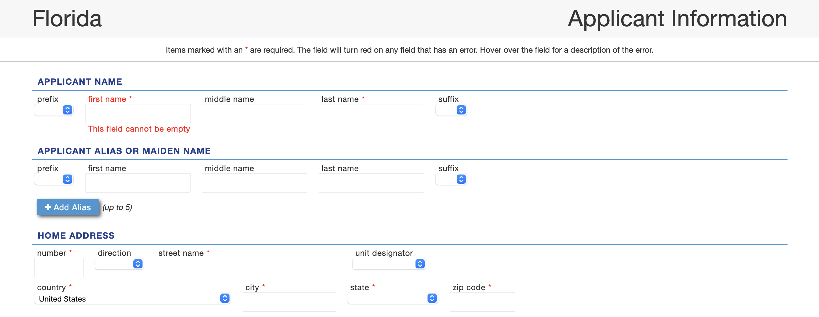This screenshot has width=819, height=317.
Task: Click the city input field
Action: click(x=289, y=302)
